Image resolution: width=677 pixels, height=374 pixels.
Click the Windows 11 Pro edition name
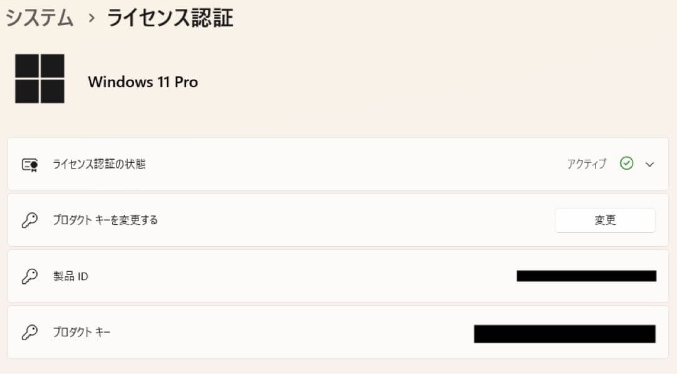pyautogui.click(x=143, y=81)
